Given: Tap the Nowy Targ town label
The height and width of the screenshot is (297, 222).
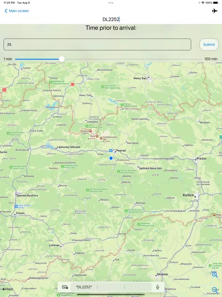Looking at the screenshot, I should tap(85, 95).
